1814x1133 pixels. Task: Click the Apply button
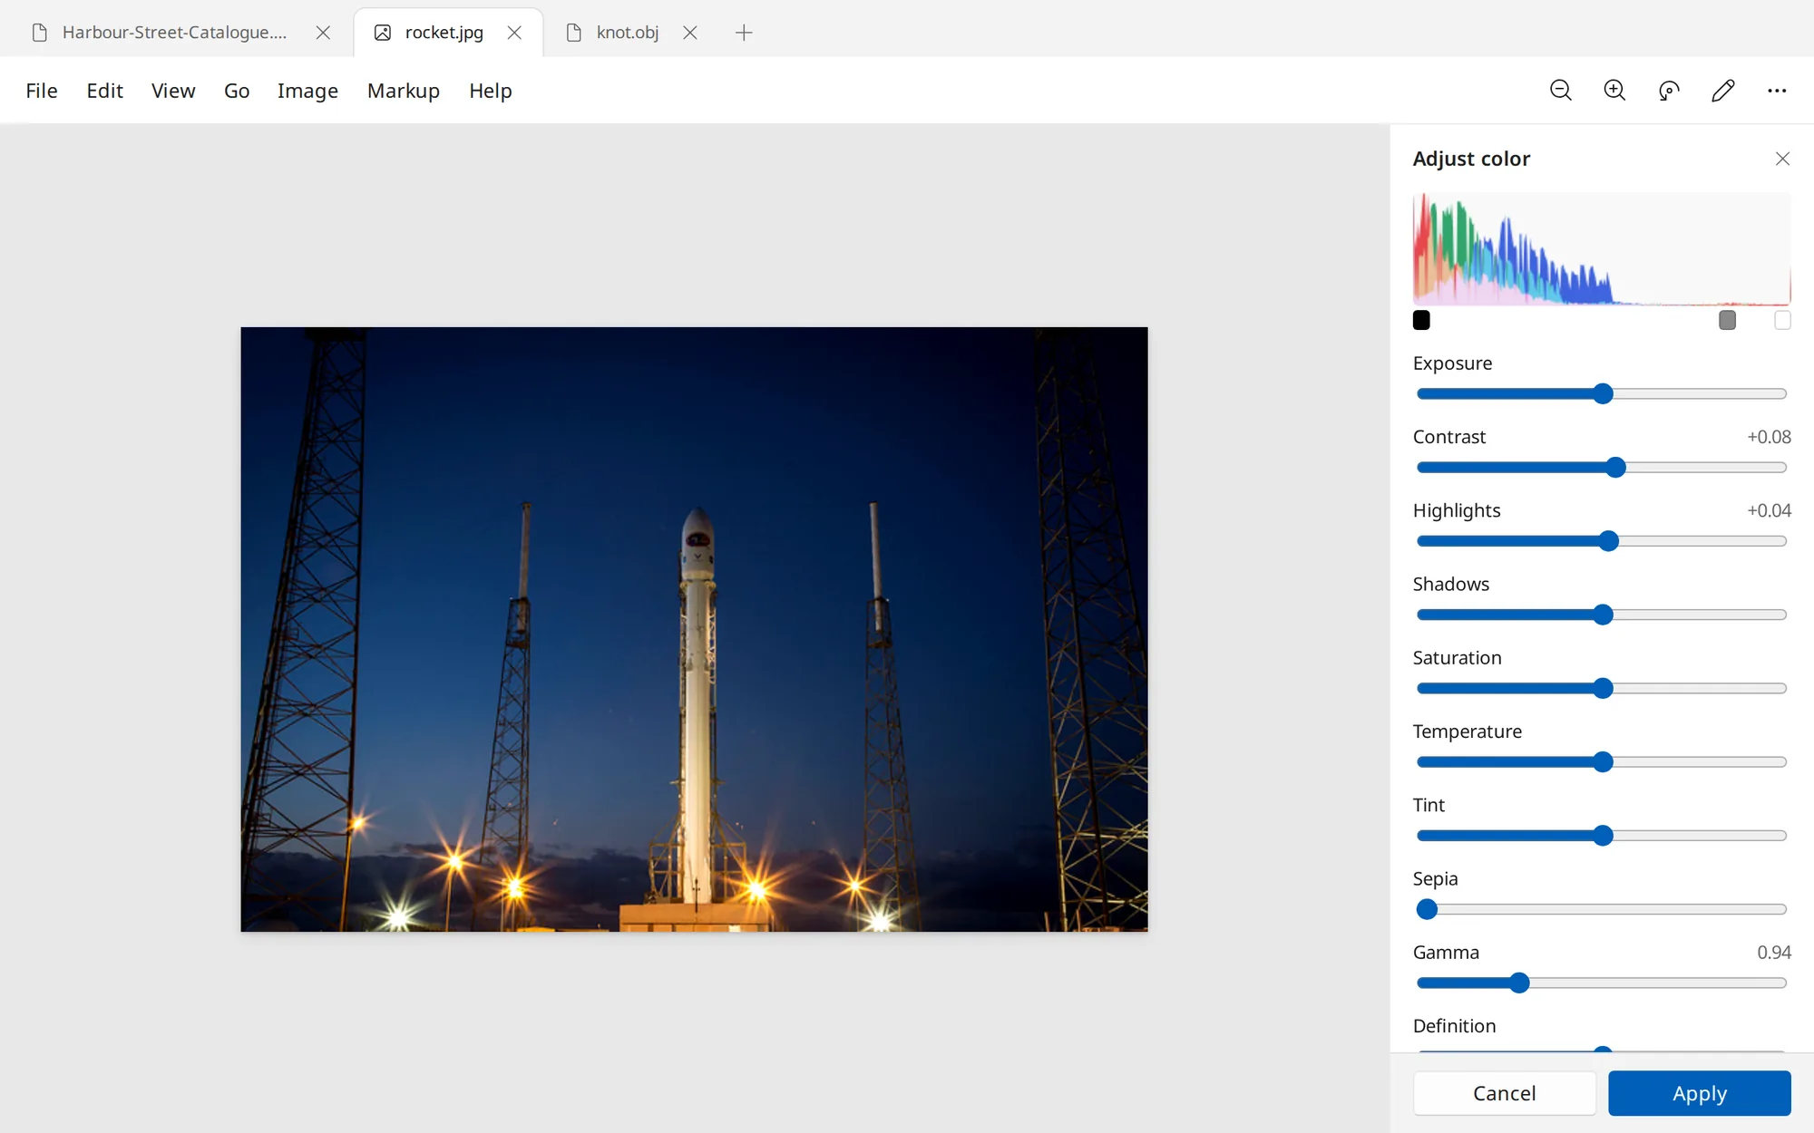1700,1093
